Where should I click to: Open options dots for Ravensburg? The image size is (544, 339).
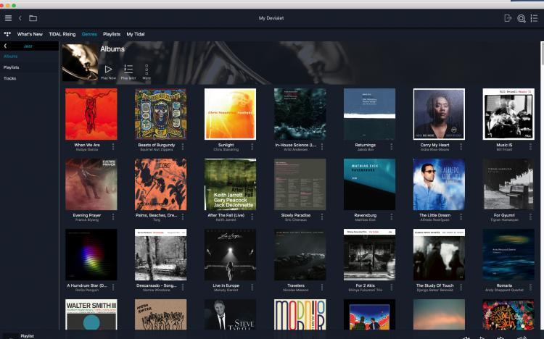pyautogui.click(x=392, y=217)
